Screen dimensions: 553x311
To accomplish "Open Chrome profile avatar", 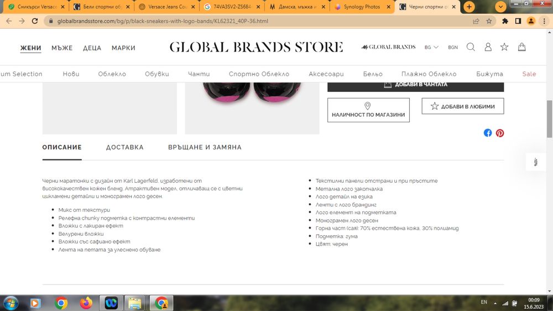I will [531, 21].
